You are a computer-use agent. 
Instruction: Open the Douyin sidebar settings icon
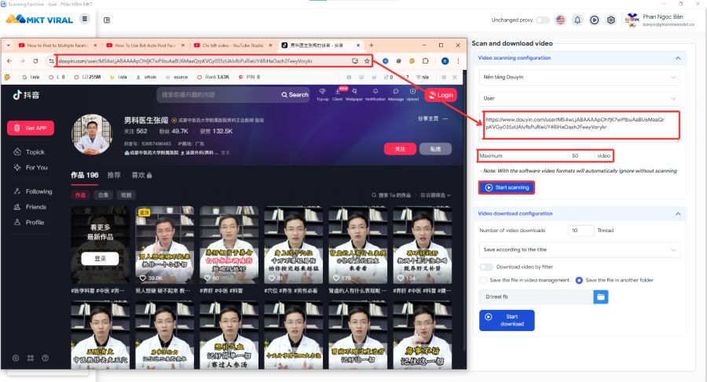(16, 358)
